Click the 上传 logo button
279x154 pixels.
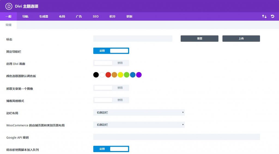click(x=241, y=39)
